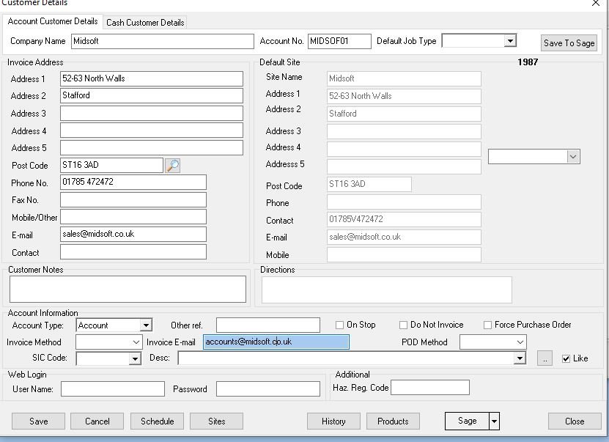Screen dimensions: 609x442
Task: Tick the Force Purchase Order checkbox
Action: [487, 325]
